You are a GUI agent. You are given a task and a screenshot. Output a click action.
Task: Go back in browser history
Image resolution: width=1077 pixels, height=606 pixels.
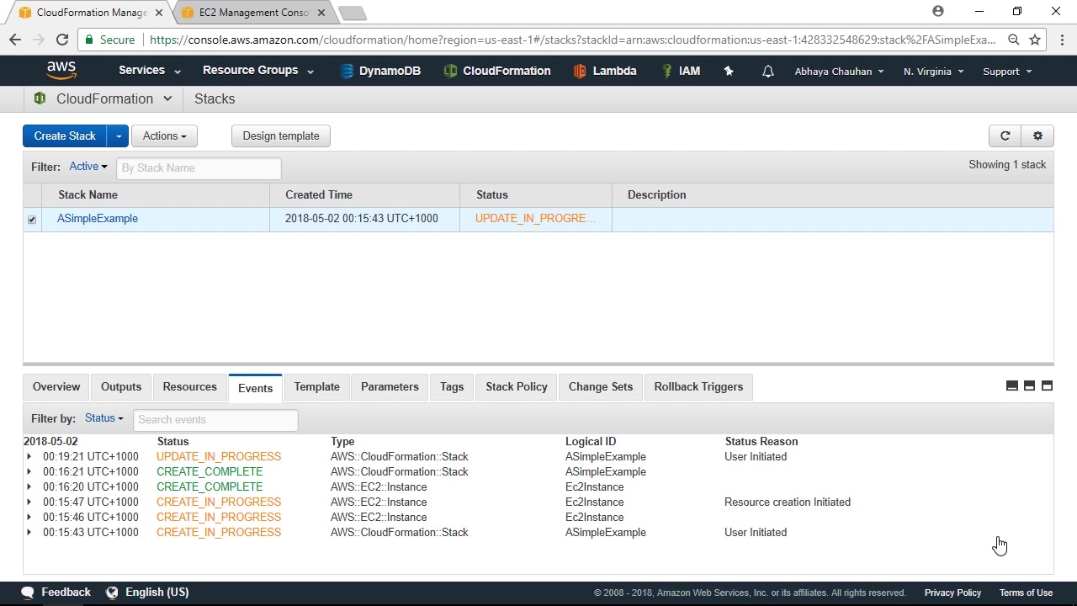pyautogui.click(x=15, y=40)
